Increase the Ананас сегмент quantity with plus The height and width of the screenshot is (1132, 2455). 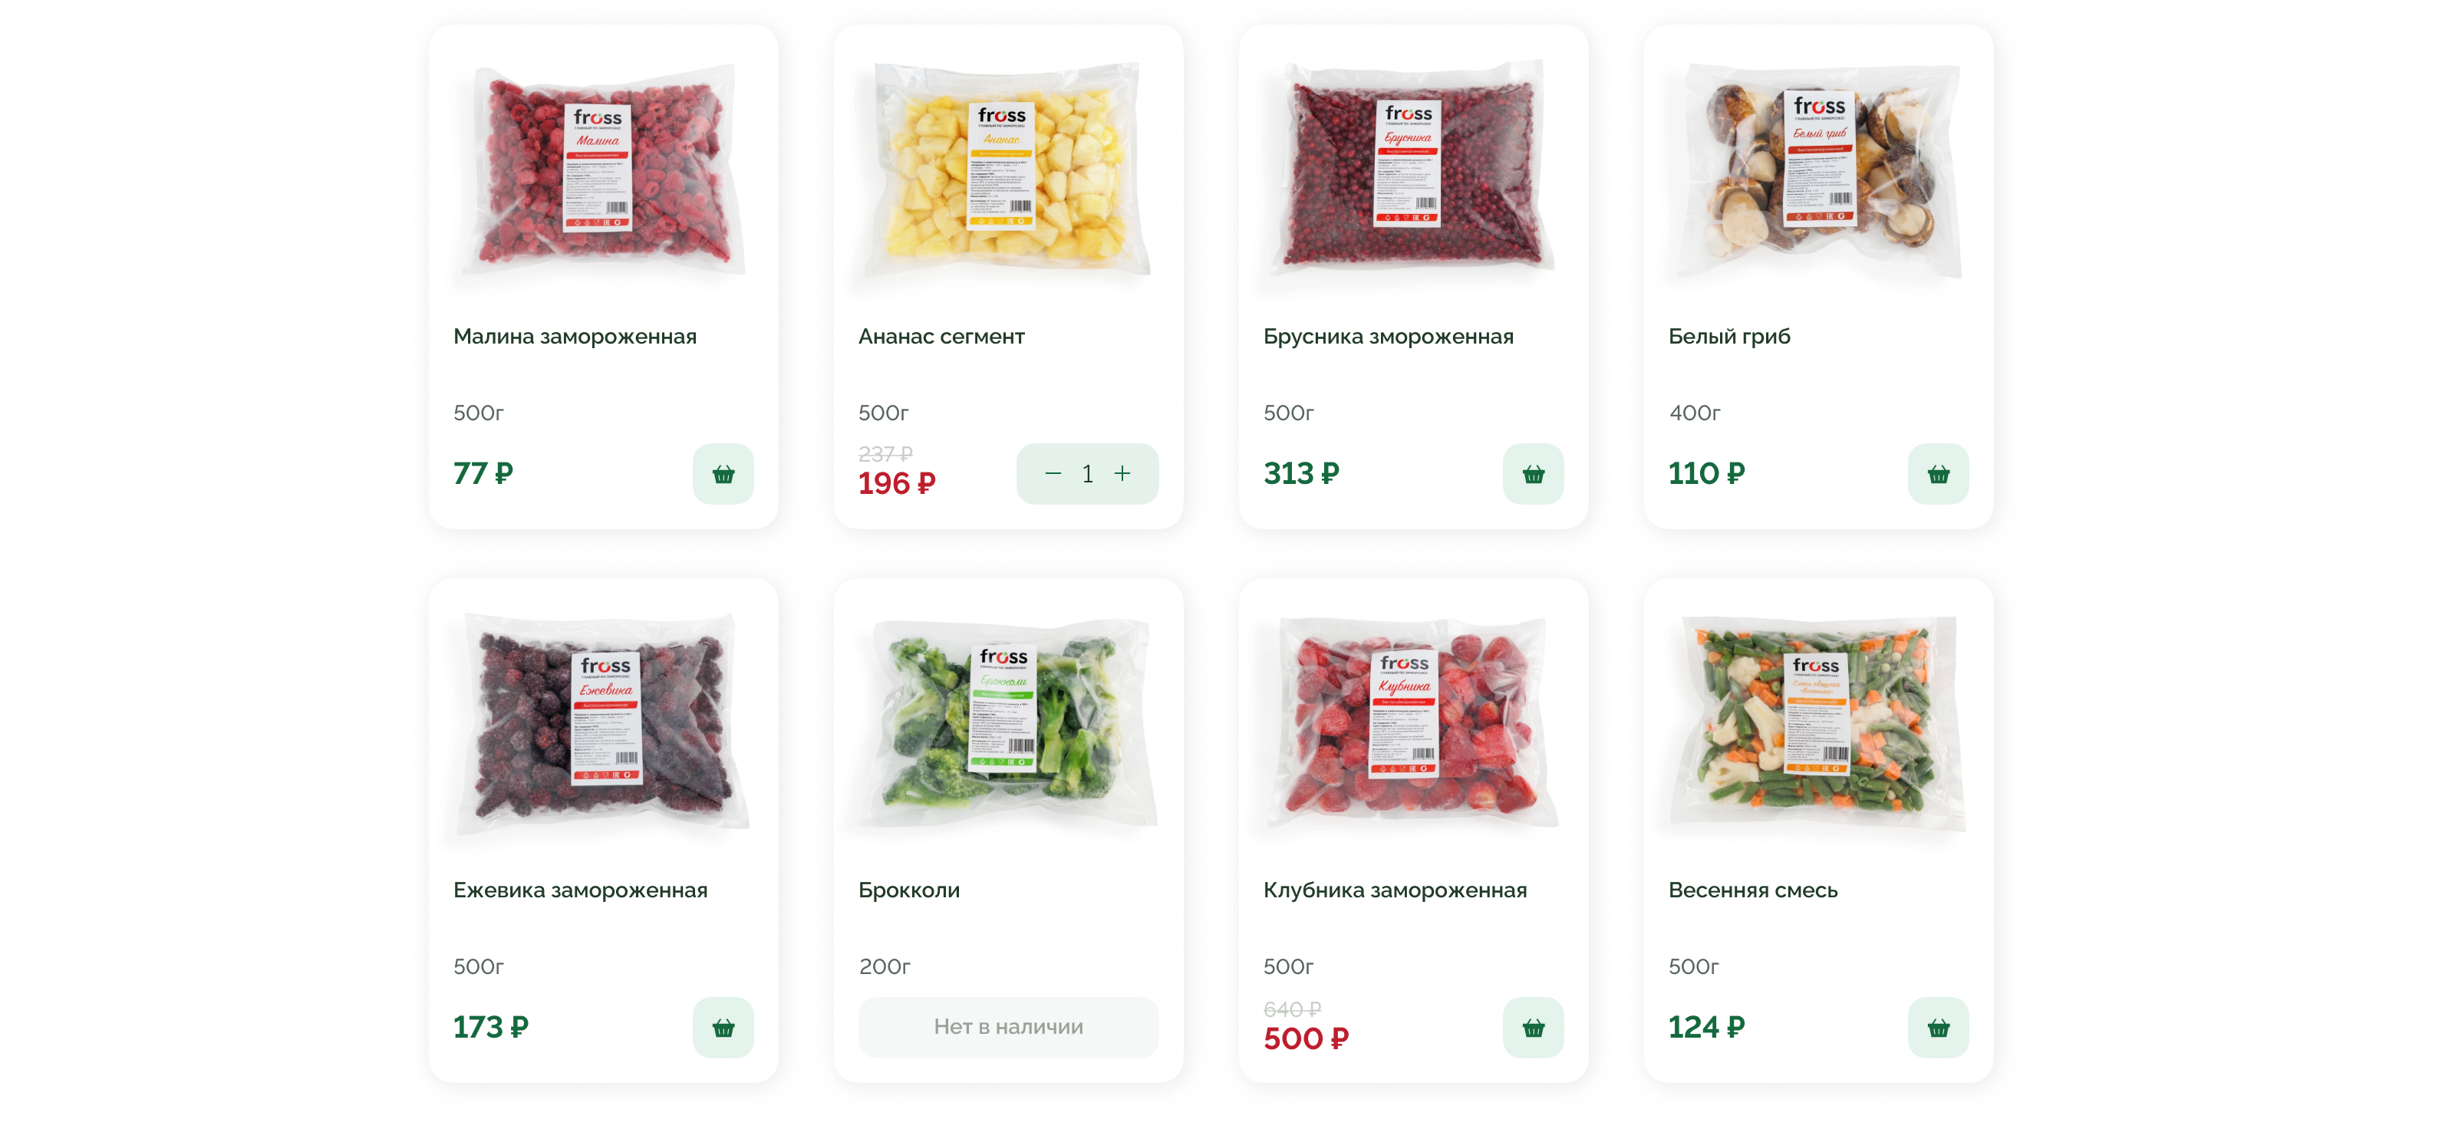1122,473
